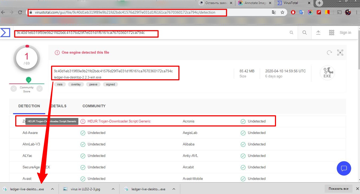Screen dimensions: 360x194
Task: Click the Показать все downloads button
Action: pos(338,188)
